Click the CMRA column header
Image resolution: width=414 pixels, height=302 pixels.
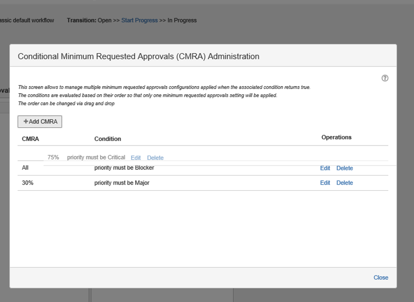click(30, 139)
